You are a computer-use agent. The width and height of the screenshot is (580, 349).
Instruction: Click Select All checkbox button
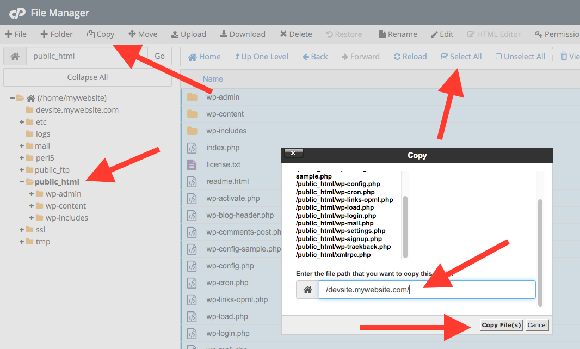point(461,57)
